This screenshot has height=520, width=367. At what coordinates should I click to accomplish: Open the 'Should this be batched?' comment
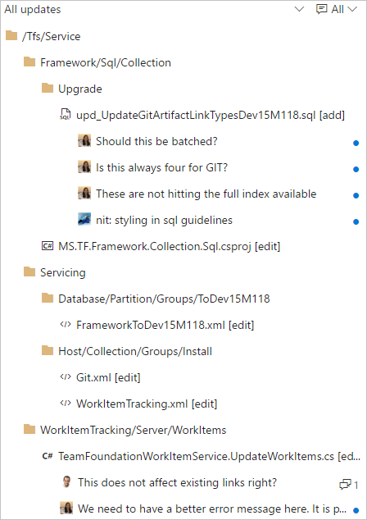click(156, 141)
